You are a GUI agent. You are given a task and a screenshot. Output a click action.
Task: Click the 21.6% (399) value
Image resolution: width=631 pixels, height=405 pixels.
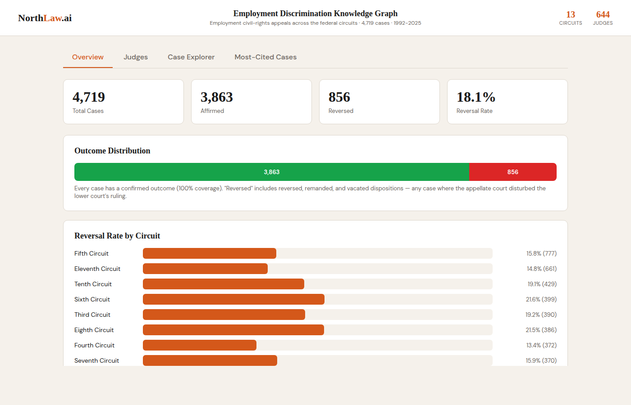[x=541, y=299]
